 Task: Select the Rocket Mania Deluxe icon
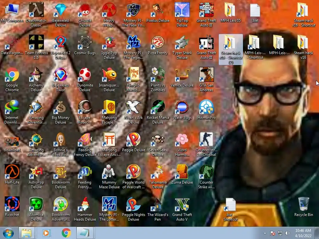[x=158, y=107]
